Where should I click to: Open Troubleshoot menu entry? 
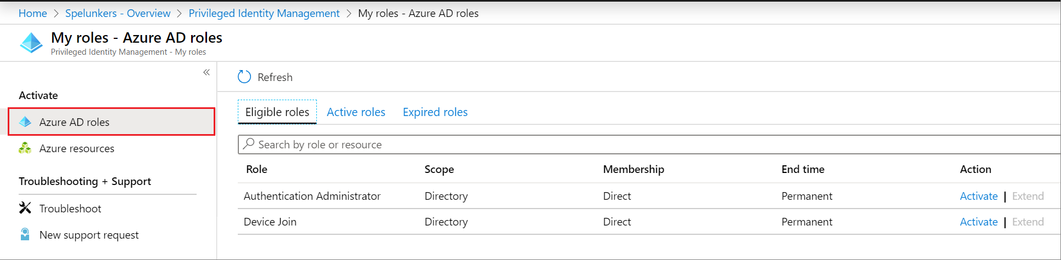(x=70, y=209)
